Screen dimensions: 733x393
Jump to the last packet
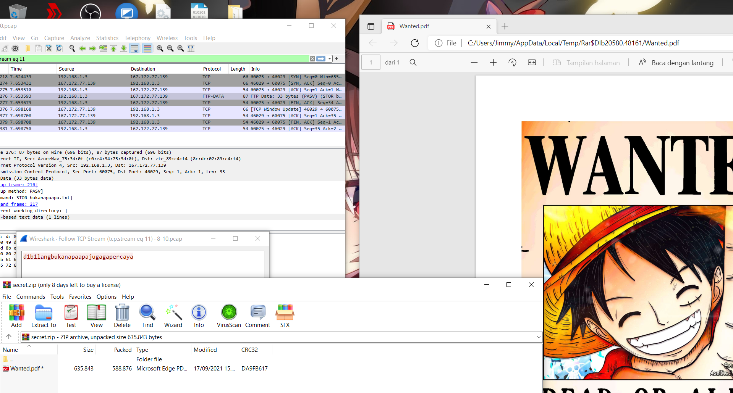tap(124, 48)
